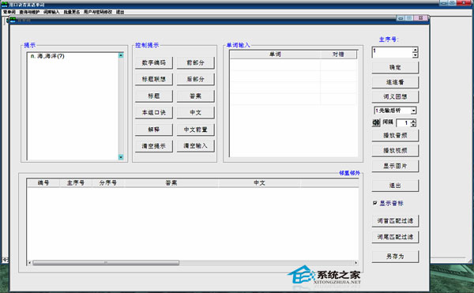This screenshot has height=293, width=474.
Task: Click the 另存为 save-as button
Action: (395, 257)
